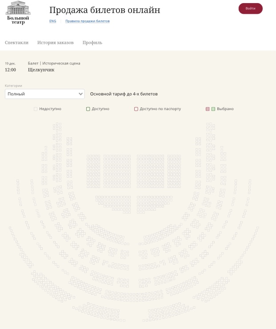Click the red Доступно по паспорту square
This screenshot has height=329, width=276.
point(136,109)
